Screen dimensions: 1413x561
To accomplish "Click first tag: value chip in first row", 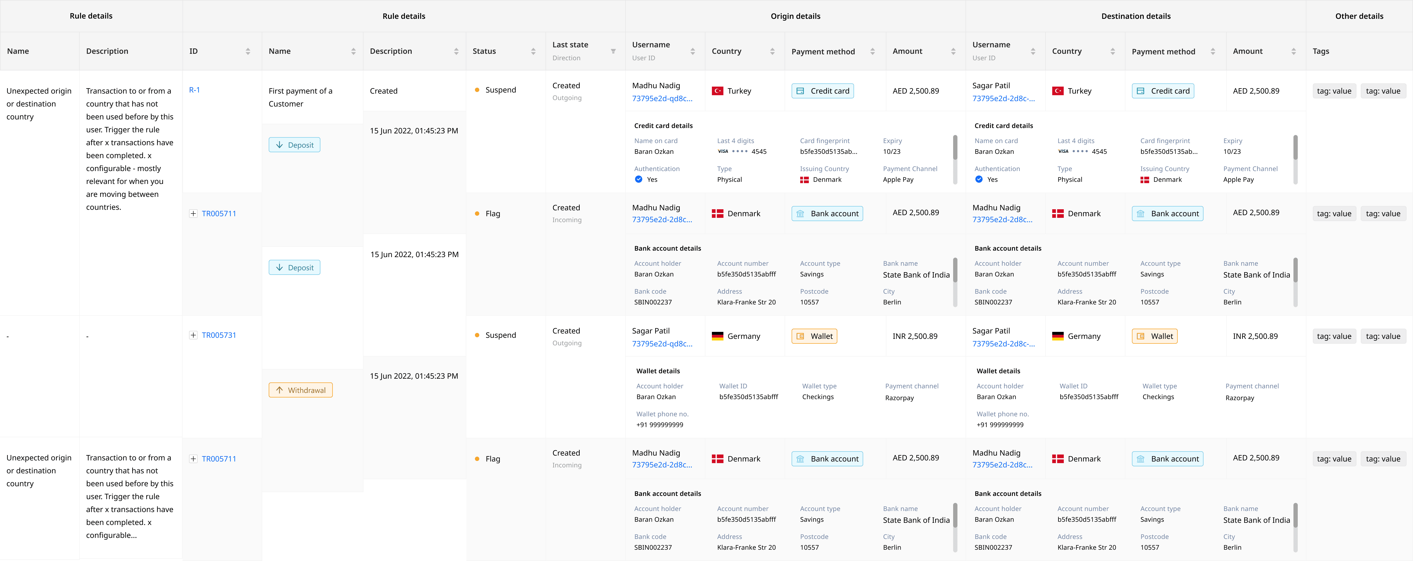I will [1334, 91].
